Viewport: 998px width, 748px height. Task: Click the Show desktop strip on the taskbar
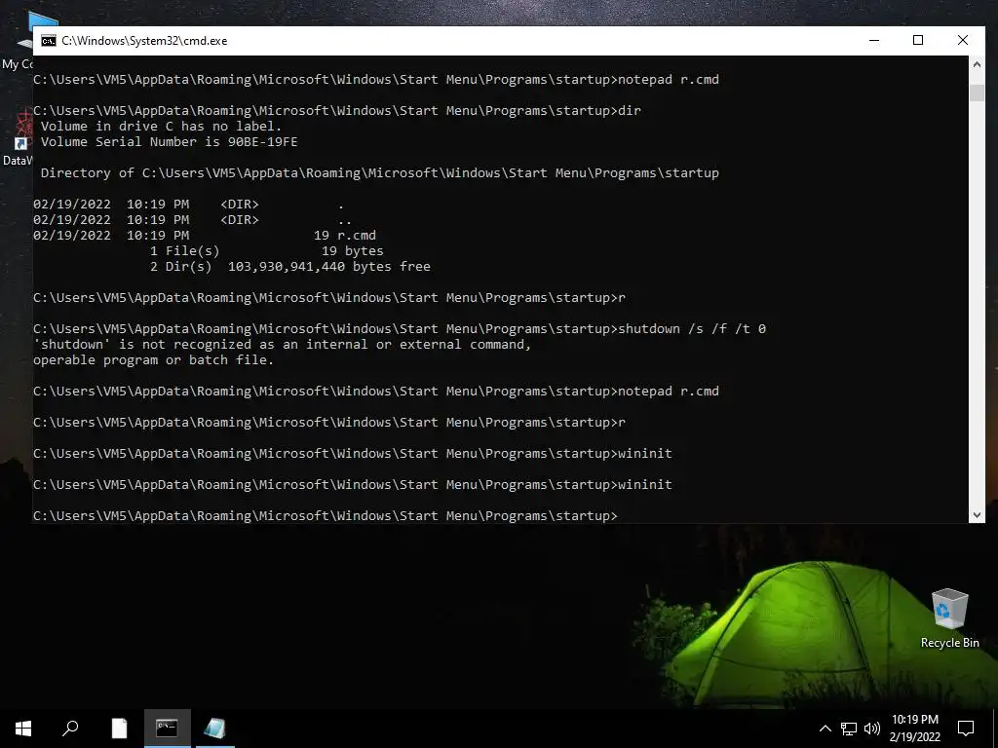(995, 729)
